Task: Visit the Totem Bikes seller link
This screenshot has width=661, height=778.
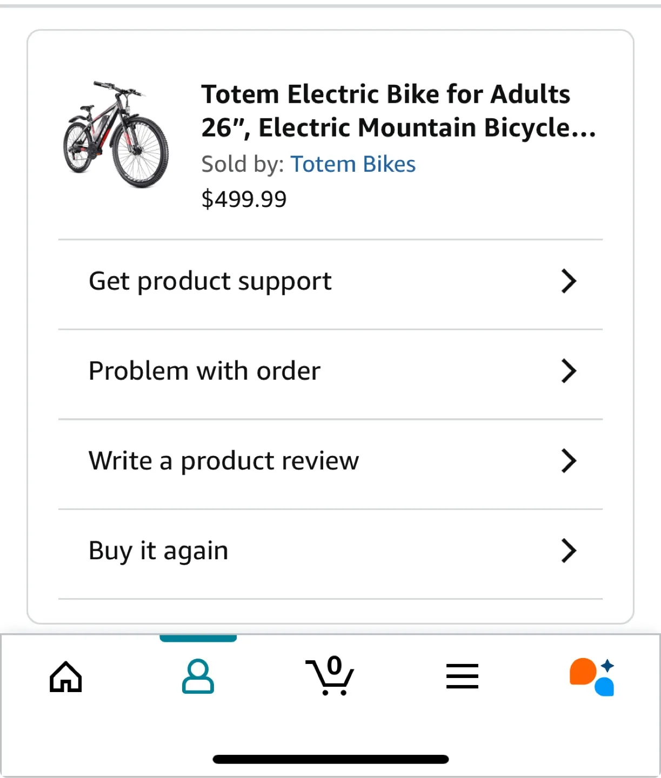Action: [353, 164]
